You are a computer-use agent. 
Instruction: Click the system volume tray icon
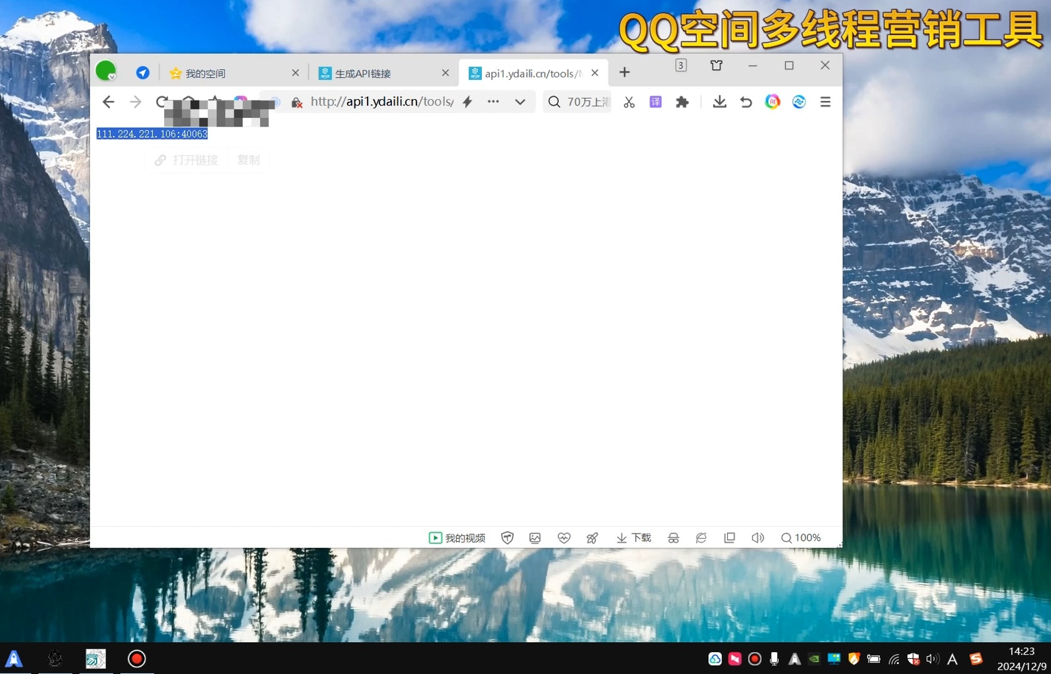click(x=932, y=659)
